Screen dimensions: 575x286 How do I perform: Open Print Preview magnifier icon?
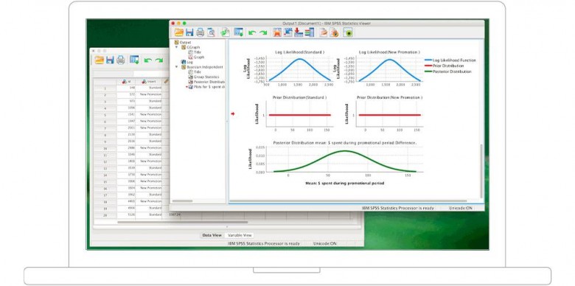(211, 32)
